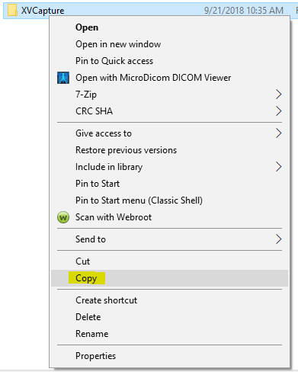The image size is (298, 372).
Task: Click the XVCapture folder icon
Action: (12, 11)
